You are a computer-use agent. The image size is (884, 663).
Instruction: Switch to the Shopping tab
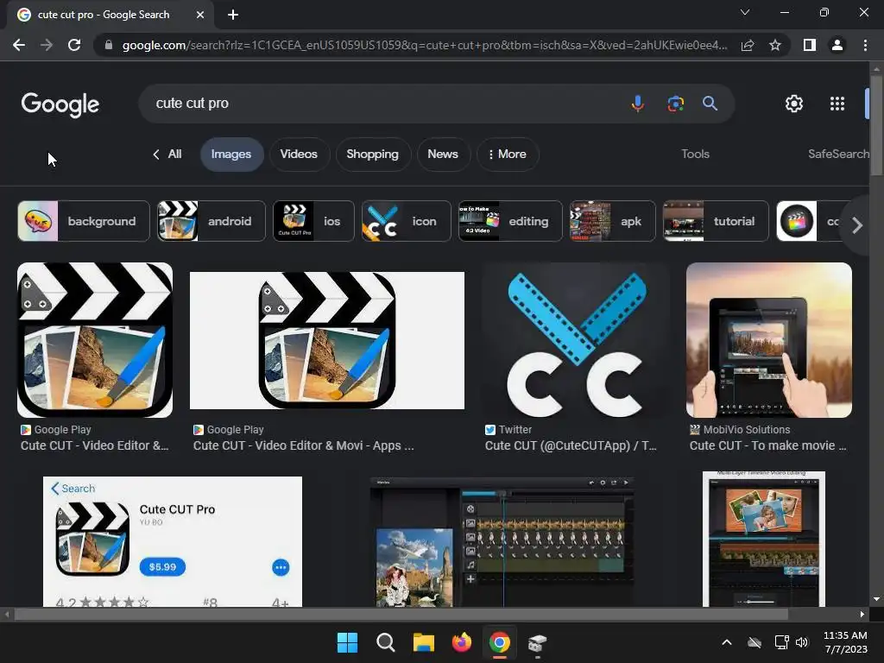pyautogui.click(x=373, y=155)
